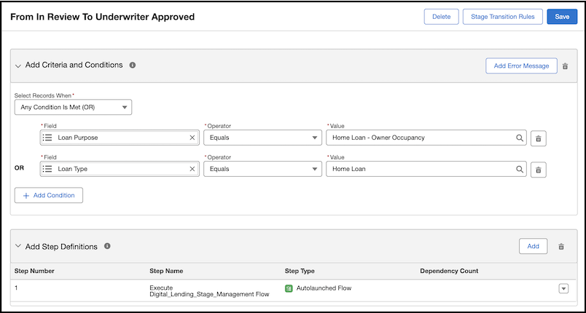This screenshot has height=313, width=586.
Task: Click list icon in Loan Type field
Action: [x=47, y=169]
